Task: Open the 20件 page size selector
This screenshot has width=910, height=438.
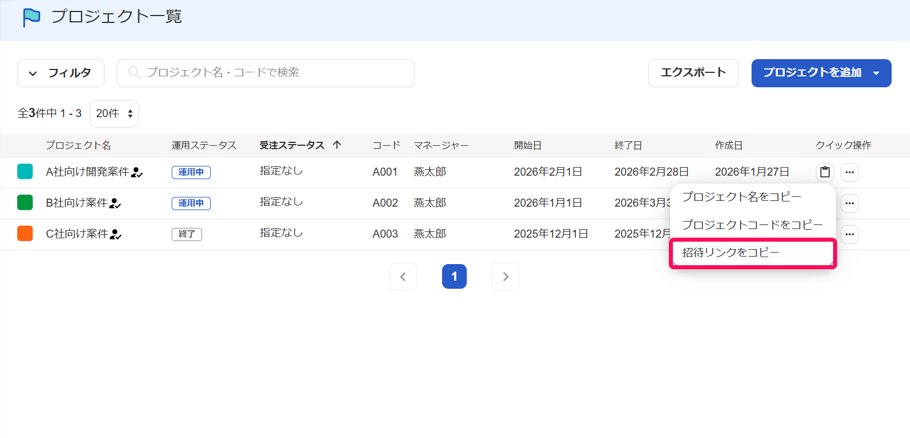Action: 114,114
